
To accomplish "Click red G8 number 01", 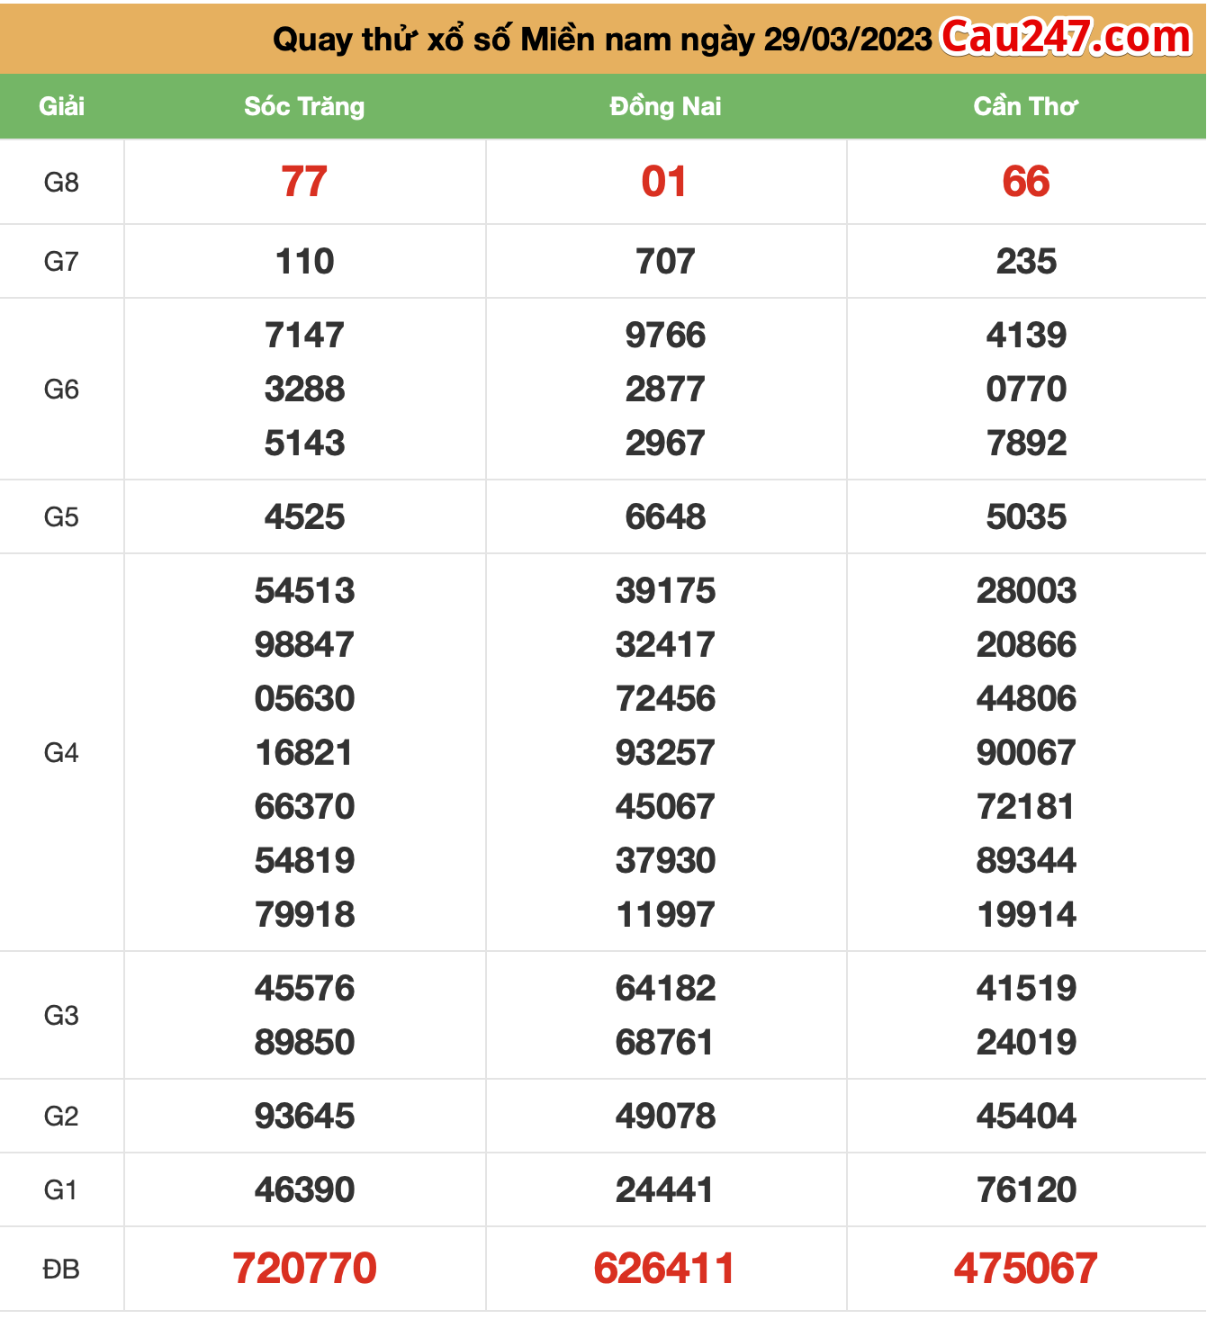I will click(664, 182).
